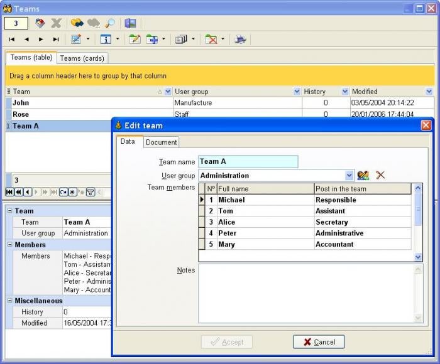Go to last record in toolbar
This screenshot has width=440, height=364.
point(56,39)
